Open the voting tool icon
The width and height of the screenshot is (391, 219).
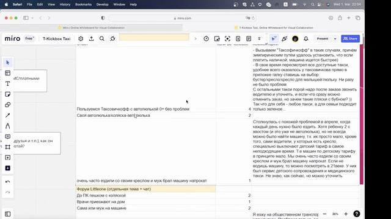coord(217,39)
